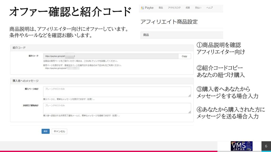Image resolution: width=271 pixels, height=152 pixels.
Task: Select the 紹介コード section header
Action: 102,48
